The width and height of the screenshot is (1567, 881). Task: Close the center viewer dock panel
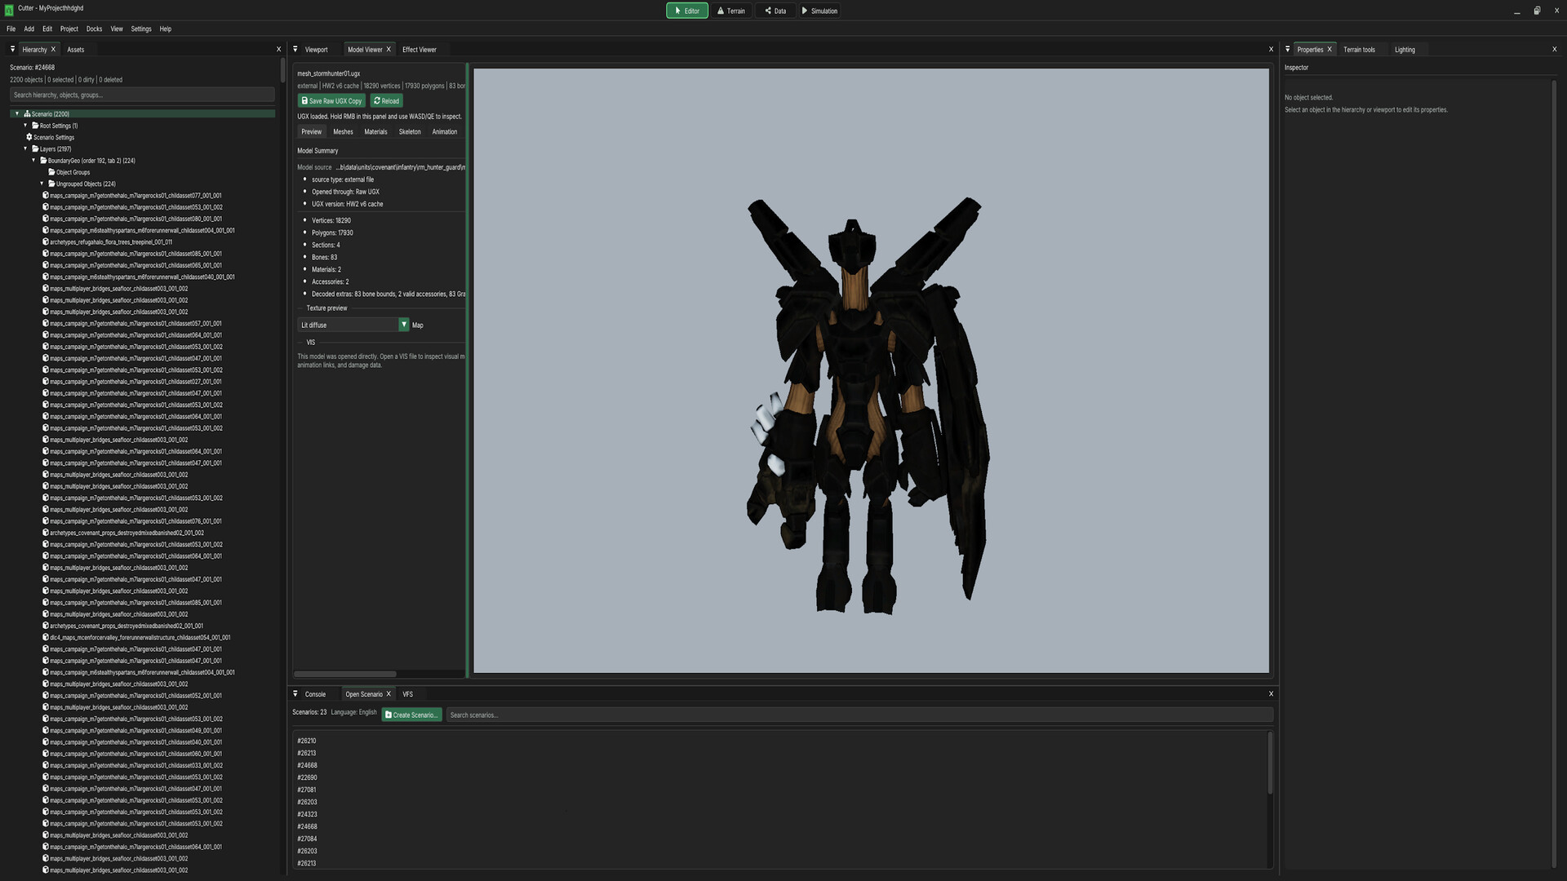coord(1271,50)
